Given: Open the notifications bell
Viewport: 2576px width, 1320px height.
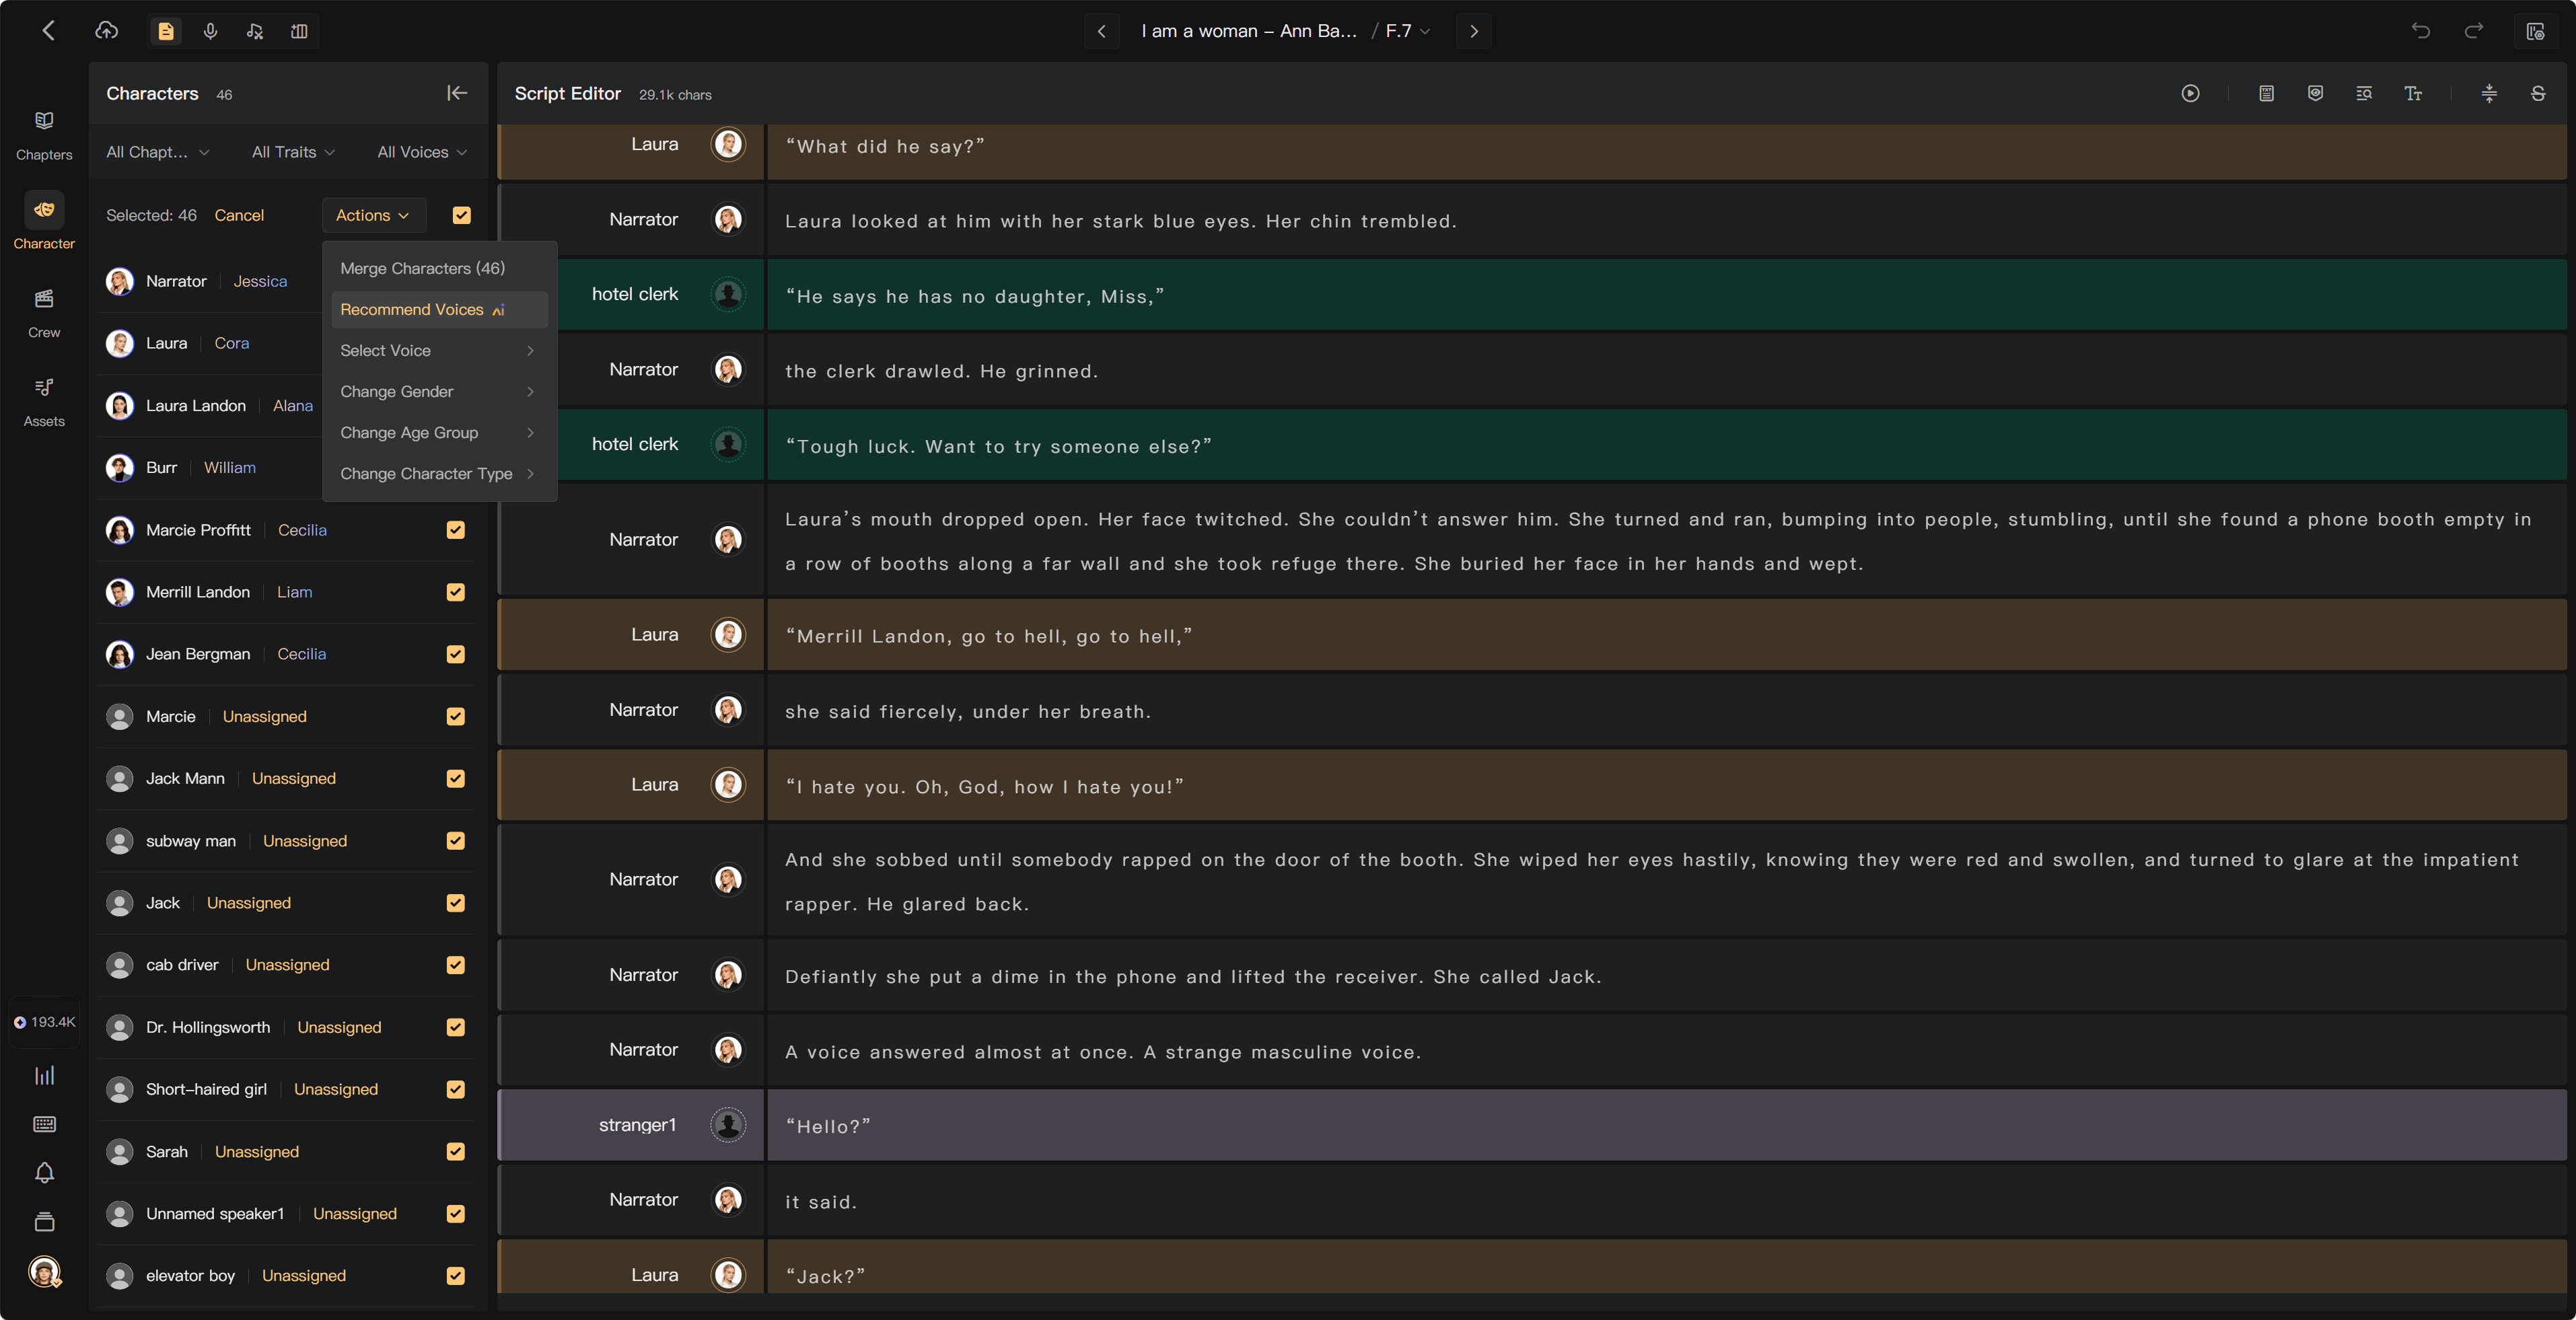Looking at the screenshot, I should point(44,1172).
